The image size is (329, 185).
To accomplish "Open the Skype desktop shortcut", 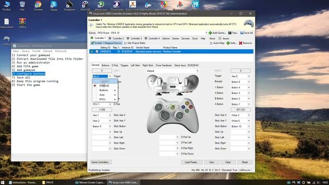I will click(x=53, y=6).
